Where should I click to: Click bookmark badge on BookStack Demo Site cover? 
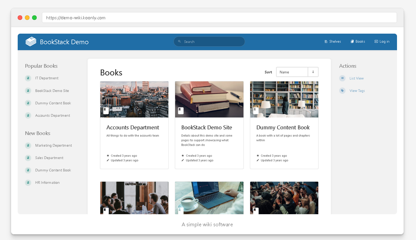[181, 111]
